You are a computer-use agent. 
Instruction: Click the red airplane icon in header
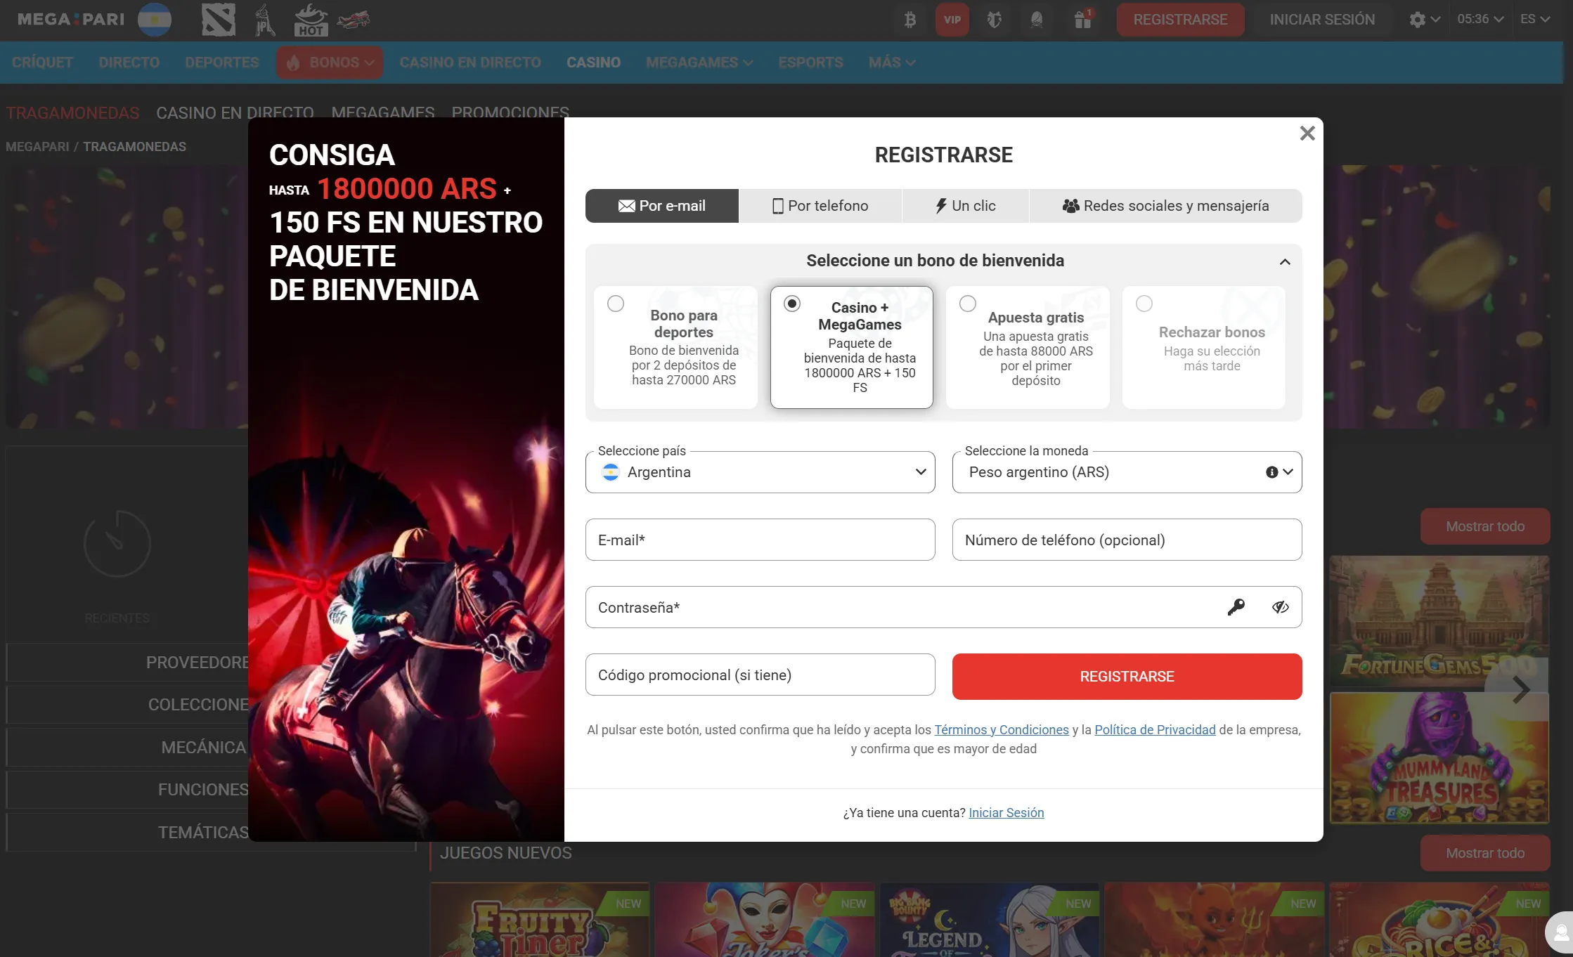(353, 20)
